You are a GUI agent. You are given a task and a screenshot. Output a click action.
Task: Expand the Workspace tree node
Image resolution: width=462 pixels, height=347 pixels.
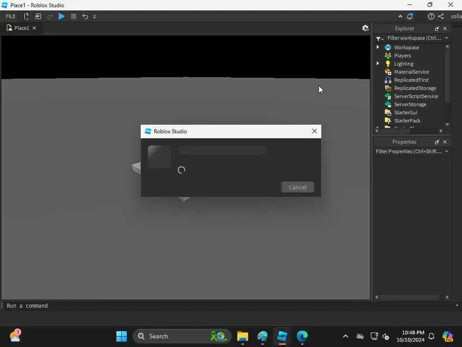tap(378, 47)
